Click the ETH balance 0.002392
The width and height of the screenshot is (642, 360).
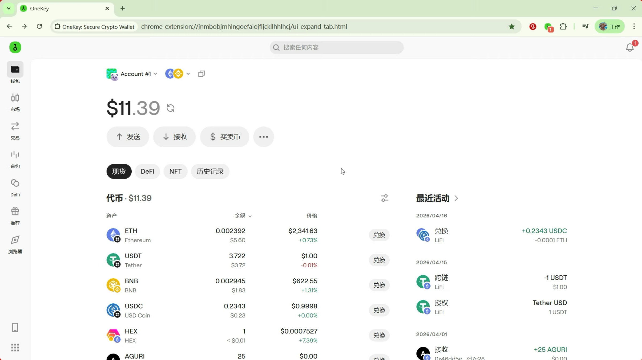pyautogui.click(x=230, y=231)
